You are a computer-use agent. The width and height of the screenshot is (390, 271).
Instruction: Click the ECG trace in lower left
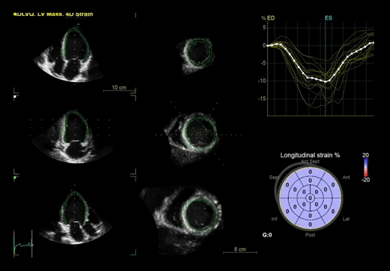pyautogui.click(x=23, y=244)
